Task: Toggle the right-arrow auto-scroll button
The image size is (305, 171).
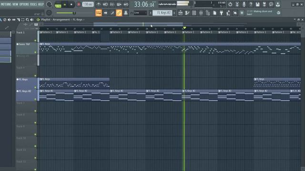Action: [x=105, y=13]
